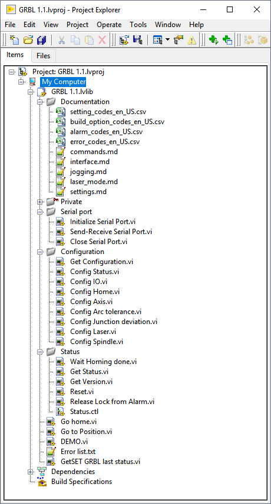Click the Dependencies network icon
The image size is (271, 504).
pos(42,472)
